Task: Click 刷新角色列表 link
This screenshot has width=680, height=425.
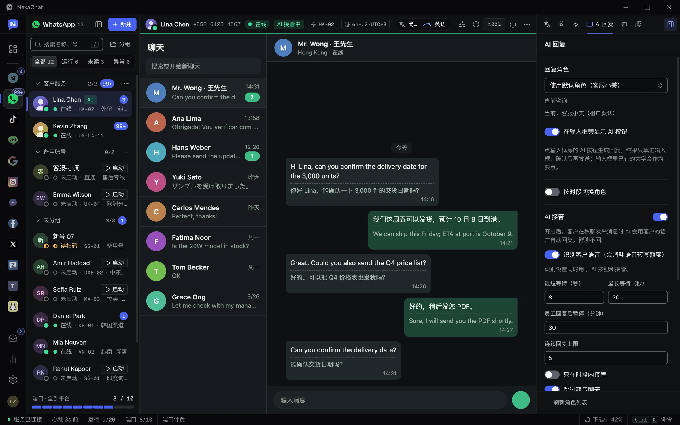Action: pyautogui.click(x=570, y=402)
